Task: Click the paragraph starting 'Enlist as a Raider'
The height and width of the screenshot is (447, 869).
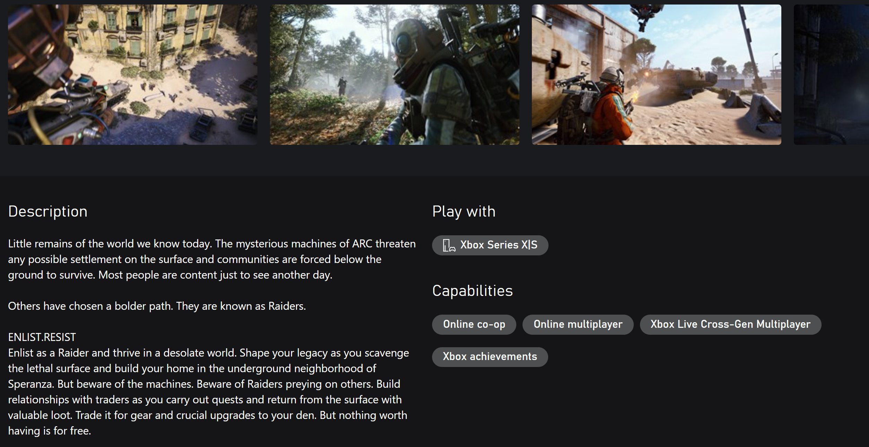Action: pos(208,392)
